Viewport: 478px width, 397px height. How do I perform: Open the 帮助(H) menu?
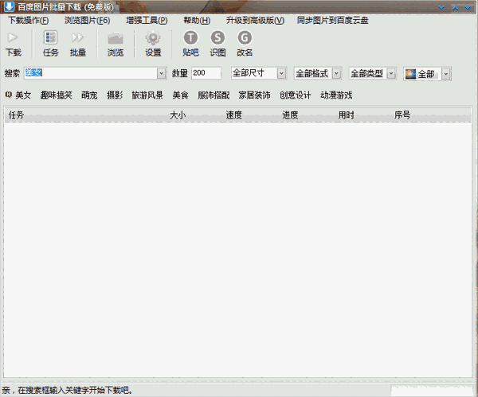(197, 21)
